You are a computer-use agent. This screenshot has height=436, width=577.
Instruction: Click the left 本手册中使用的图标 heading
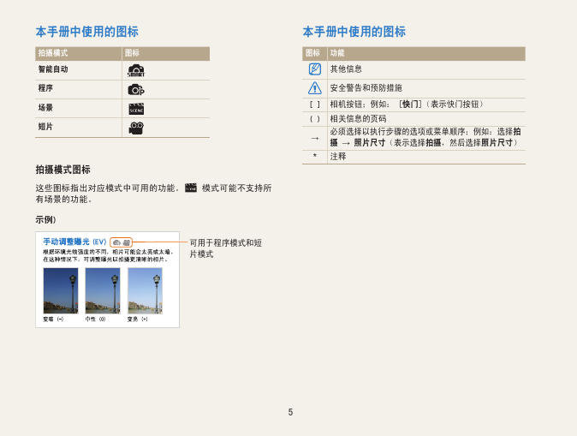(x=86, y=32)
